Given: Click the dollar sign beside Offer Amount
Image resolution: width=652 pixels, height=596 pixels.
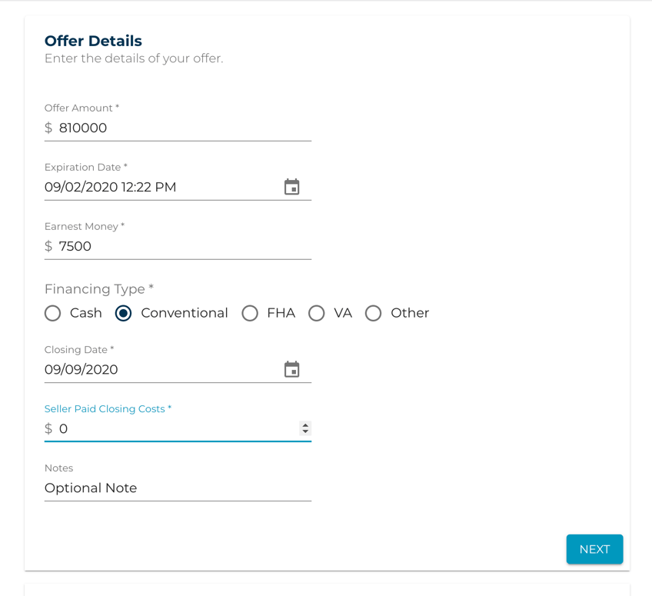Looking at the screenshot, I should (x=48, y=128).
